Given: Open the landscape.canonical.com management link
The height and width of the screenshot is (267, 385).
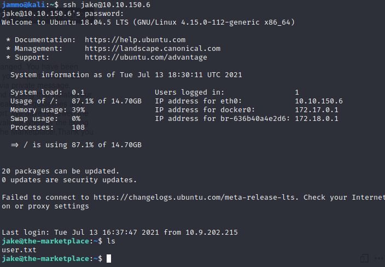Looking at the screenshot, I should coord(153,49).
